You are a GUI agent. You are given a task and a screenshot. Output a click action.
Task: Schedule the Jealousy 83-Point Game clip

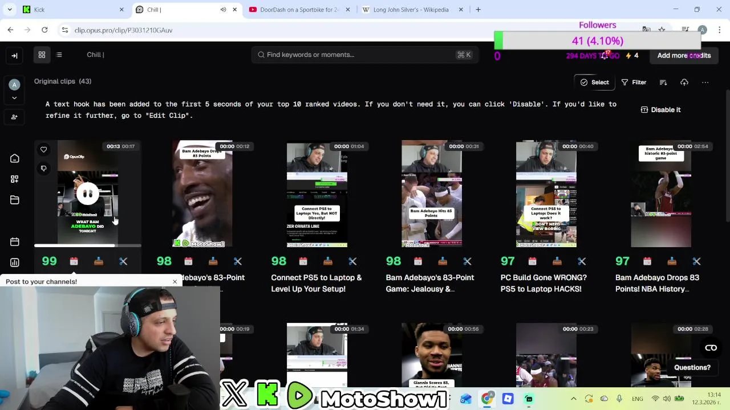click(x=417, y=261)
